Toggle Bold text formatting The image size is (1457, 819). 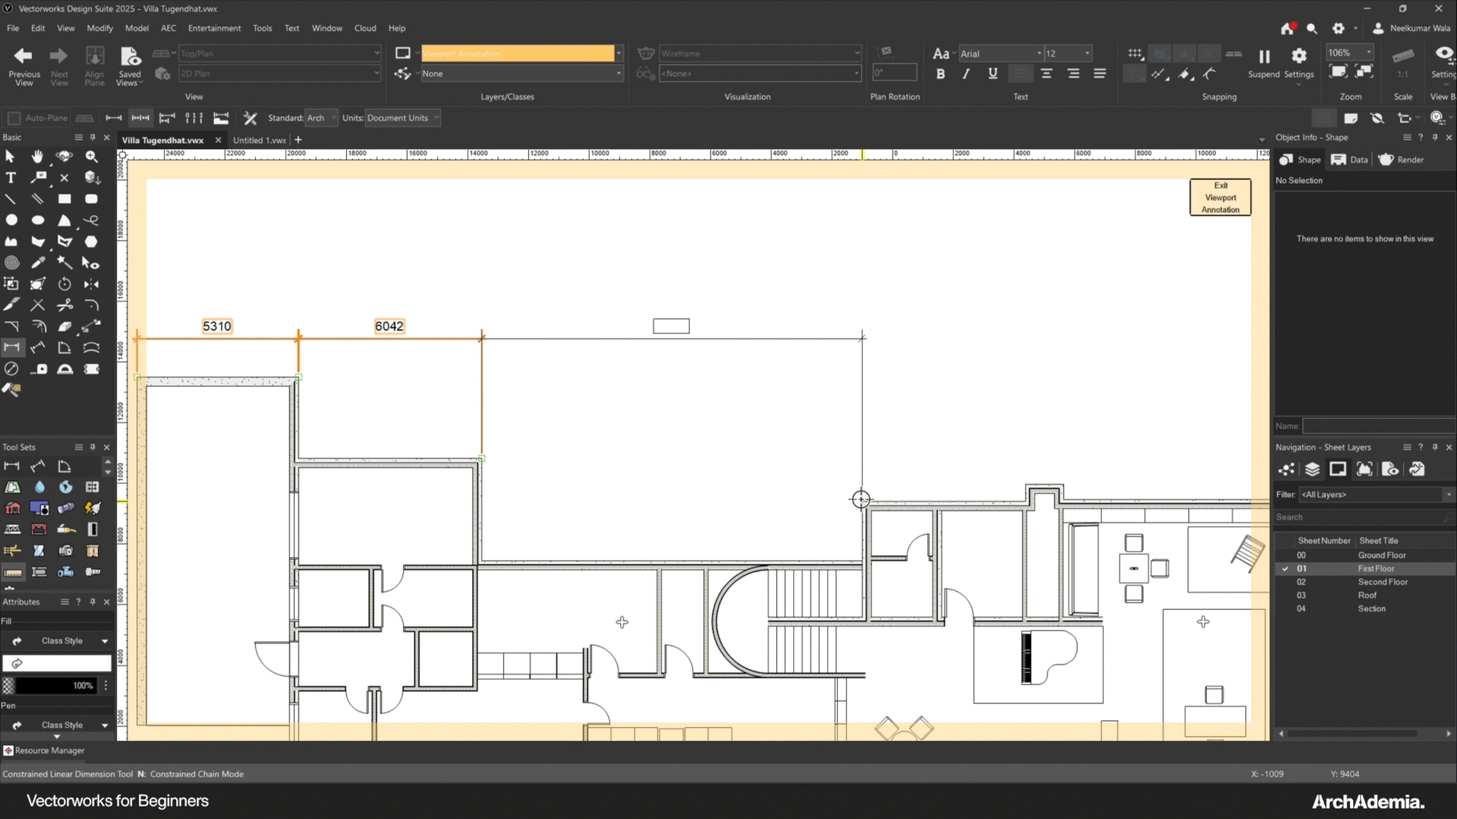coord(940,74)
